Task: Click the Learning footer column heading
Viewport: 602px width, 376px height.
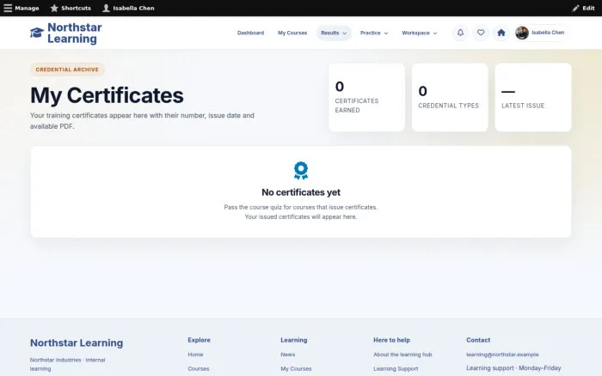Action: 294,340
